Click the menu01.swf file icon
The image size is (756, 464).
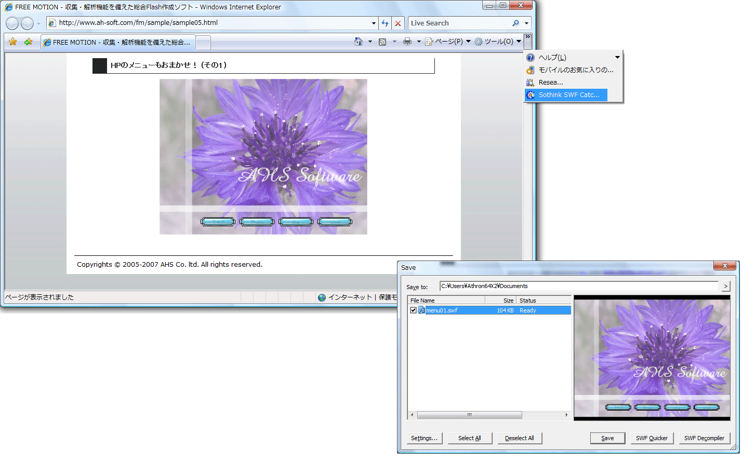[x=421, y=310]
